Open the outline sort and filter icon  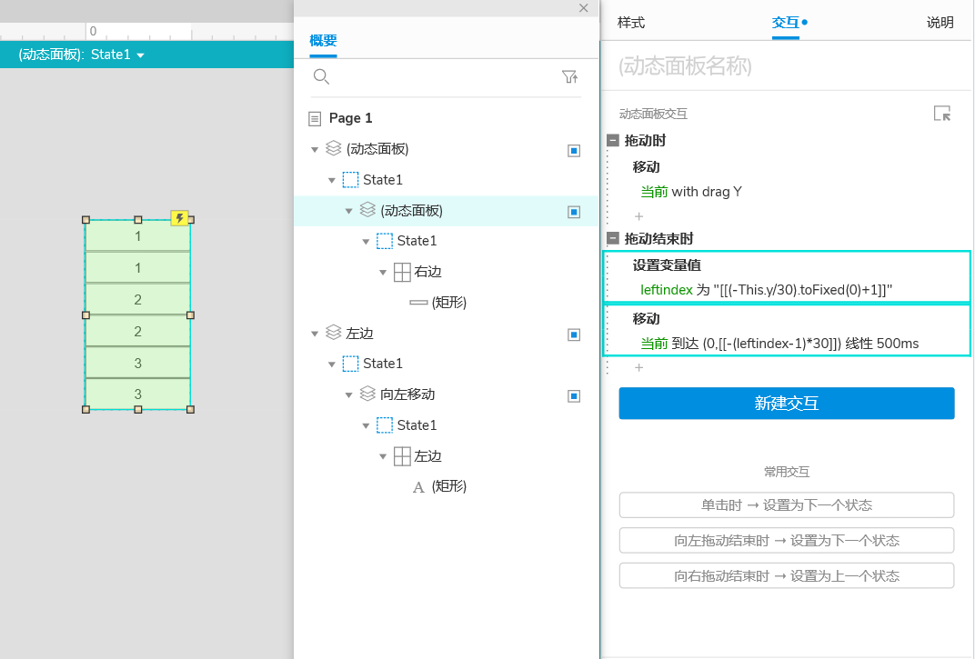(x=569, y=76)
